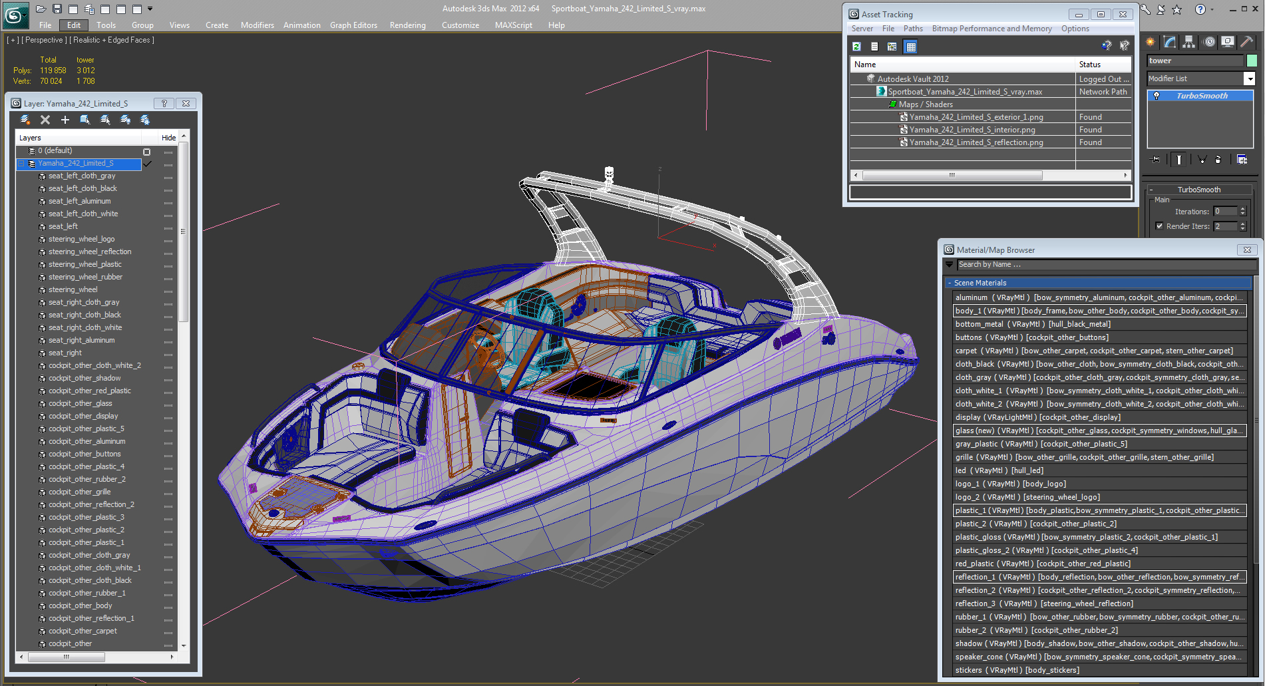Click the tower object name field
1265x686 pixels.
1195,61
